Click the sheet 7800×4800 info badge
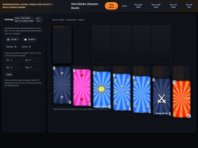 point(24,19)
